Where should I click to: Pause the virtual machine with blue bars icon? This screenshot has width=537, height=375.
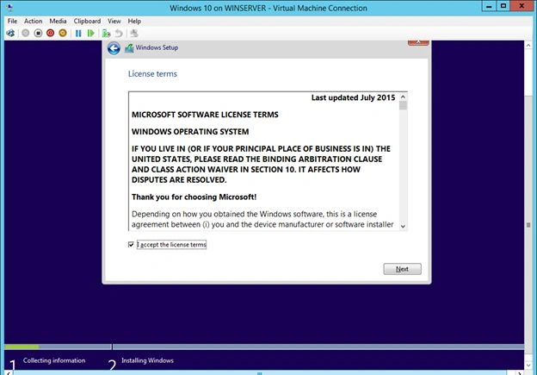tap(78, 34)
